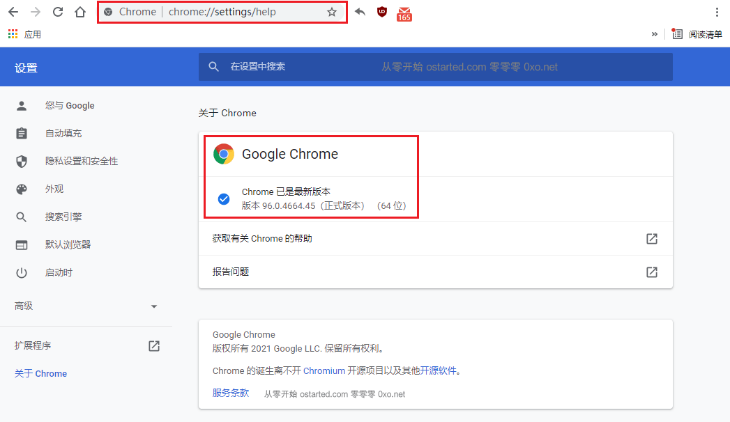Click the shield icon beside 隐私设置和安全性
730x422 pixels.
(22, 162)
